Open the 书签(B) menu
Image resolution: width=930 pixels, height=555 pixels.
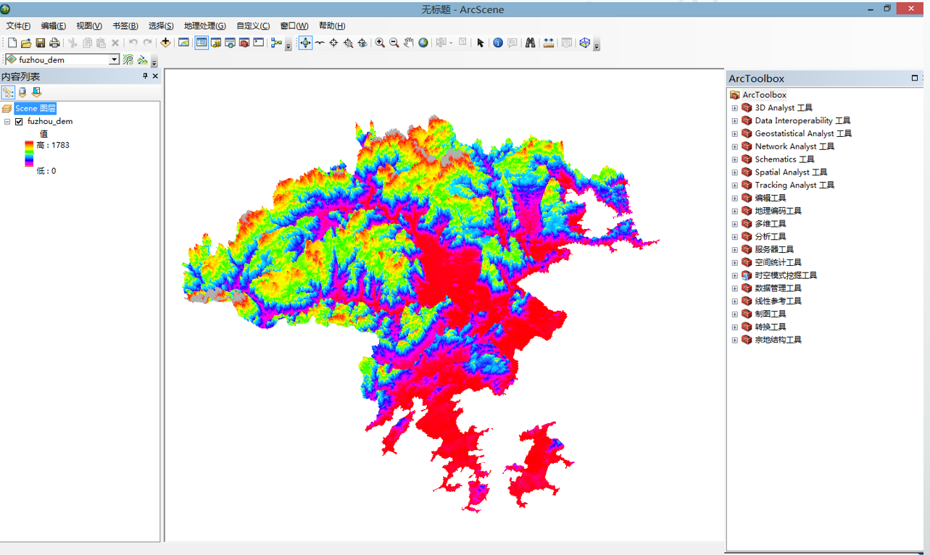click(x=125, y=25)
